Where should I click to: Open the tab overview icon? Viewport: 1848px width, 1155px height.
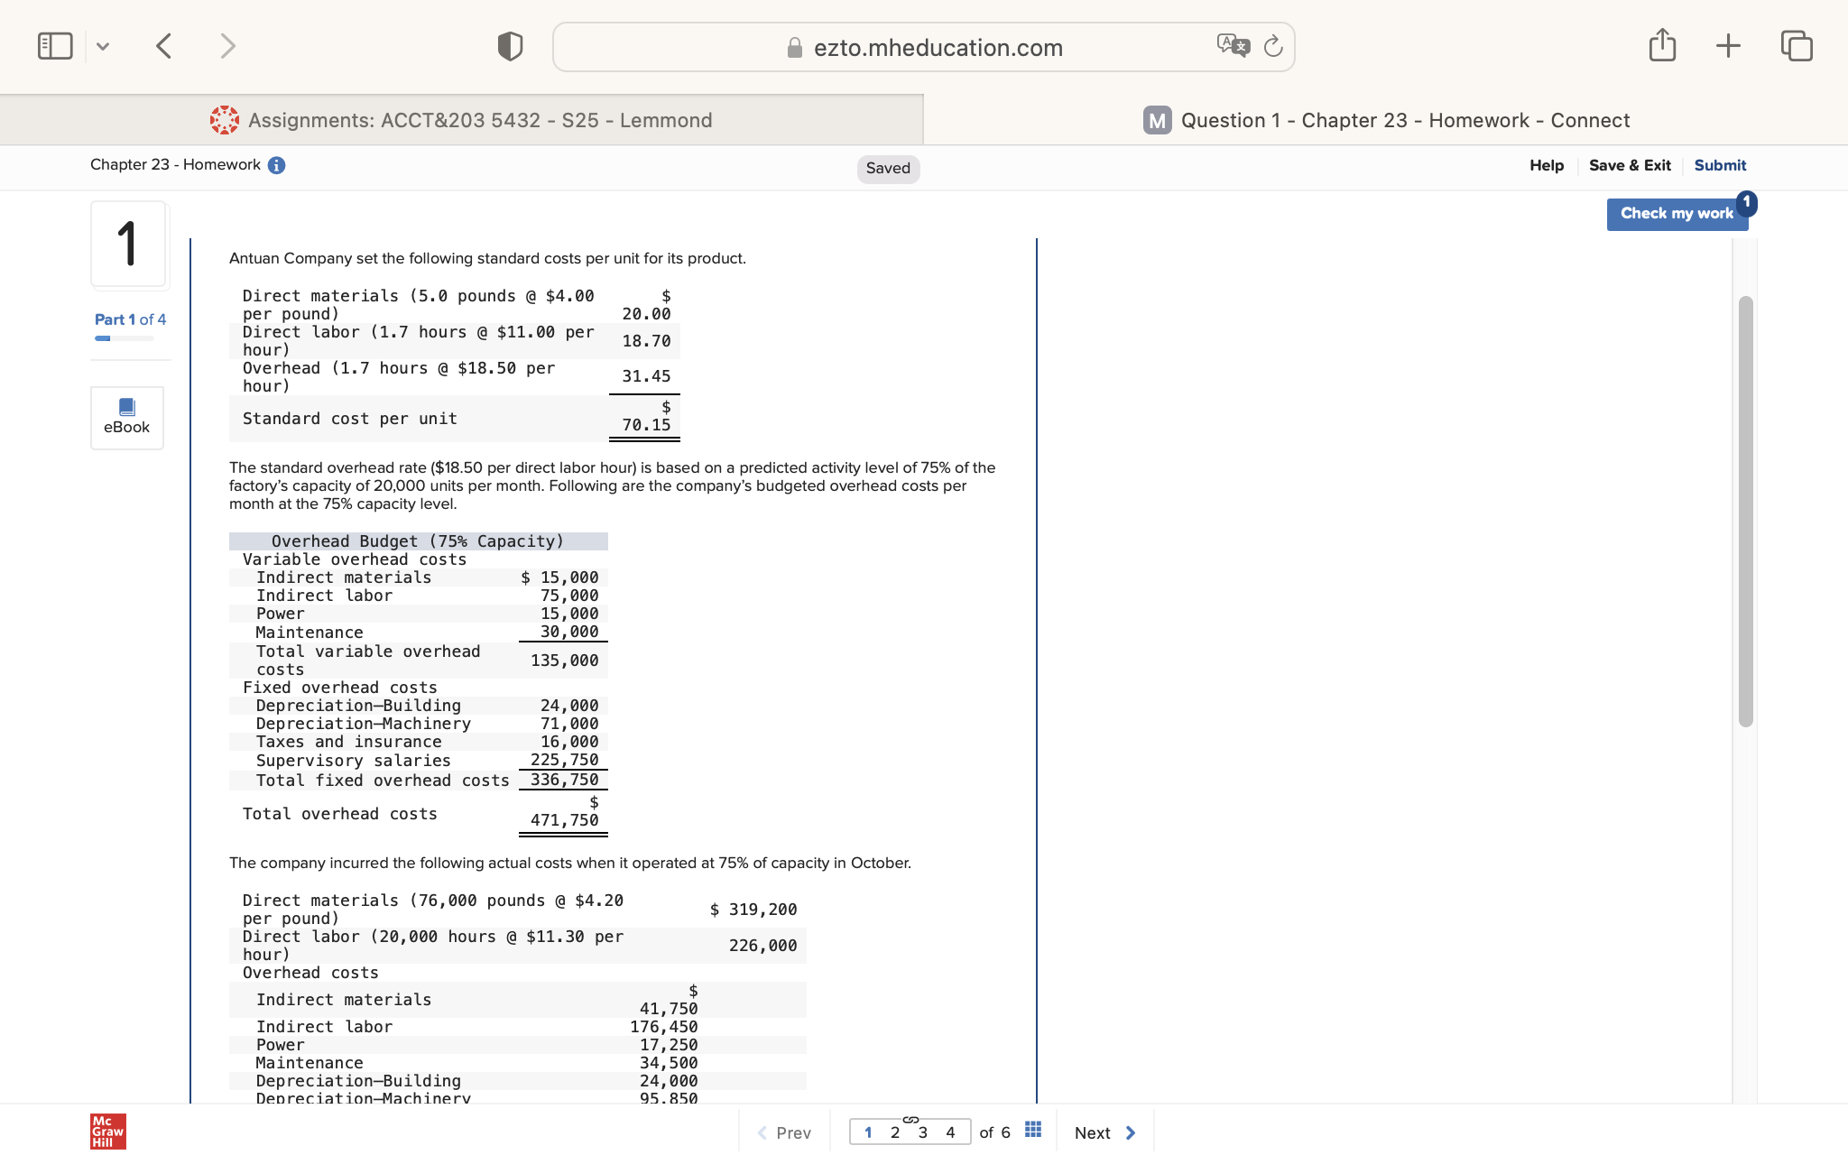(x=1796, y=44)
